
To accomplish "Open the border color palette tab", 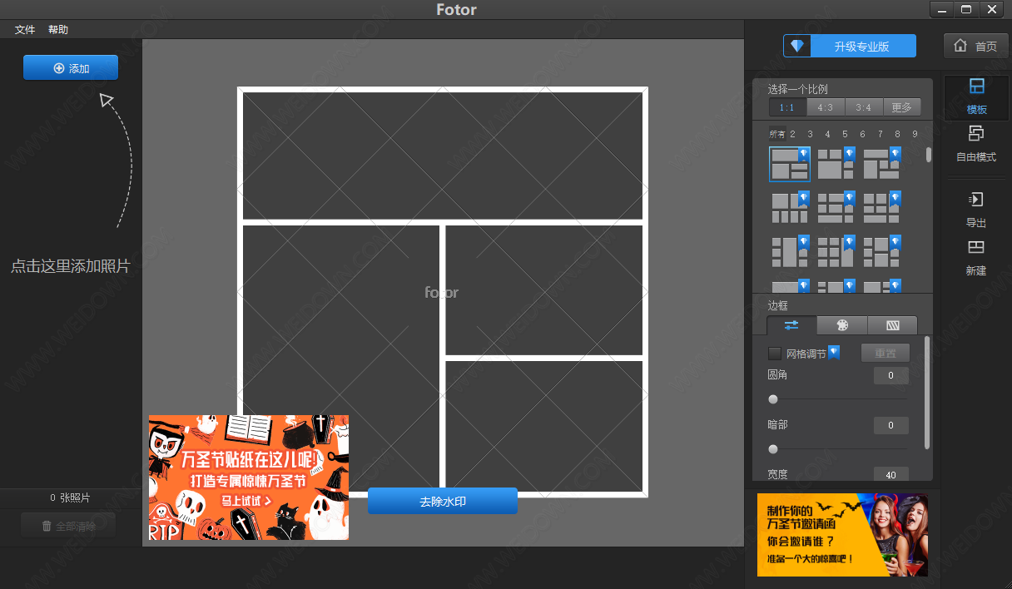I will (841, 325).
